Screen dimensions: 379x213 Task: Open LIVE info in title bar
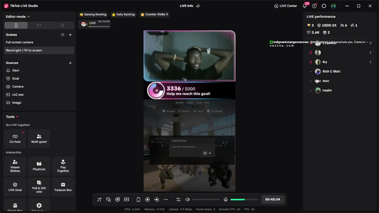coord(186,6)
